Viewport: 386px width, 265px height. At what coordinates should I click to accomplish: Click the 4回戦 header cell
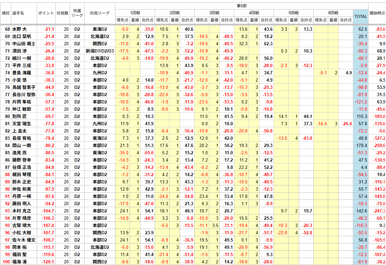(x=254, y=13)
